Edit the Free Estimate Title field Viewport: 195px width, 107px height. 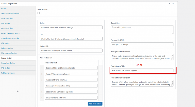coord(142,70)
